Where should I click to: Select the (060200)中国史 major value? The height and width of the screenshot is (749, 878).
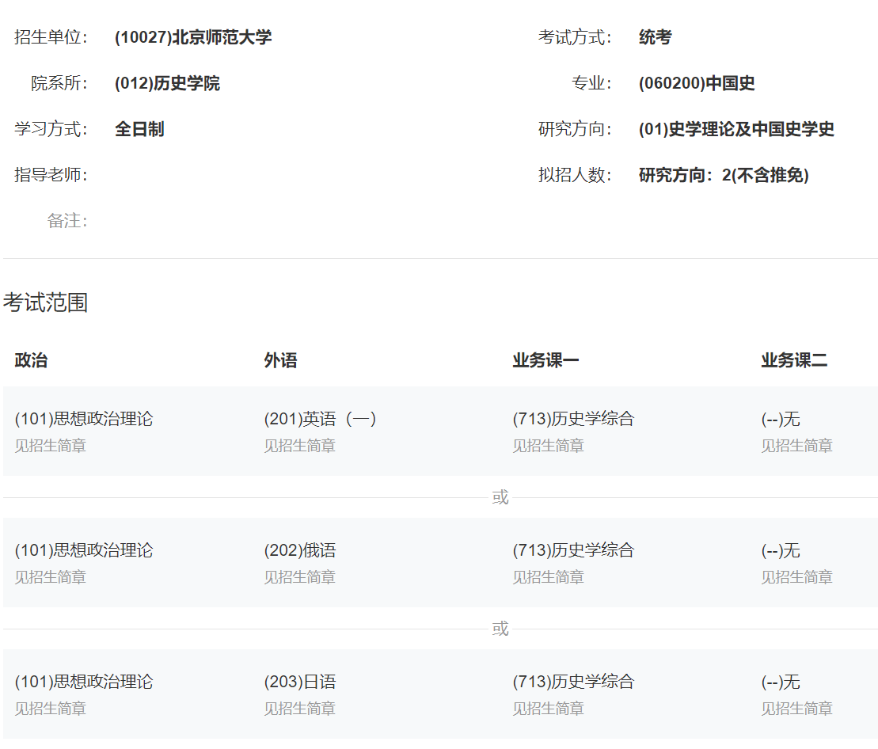coord(697,83)
